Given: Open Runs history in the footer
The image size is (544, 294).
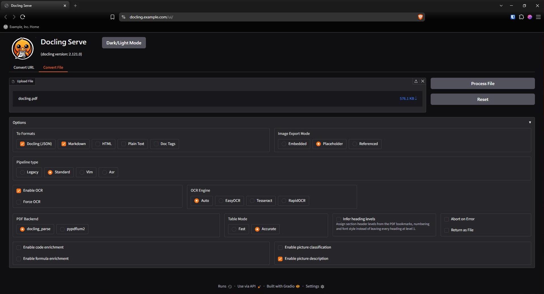Looking at the screenshot, I should [225, 286].
